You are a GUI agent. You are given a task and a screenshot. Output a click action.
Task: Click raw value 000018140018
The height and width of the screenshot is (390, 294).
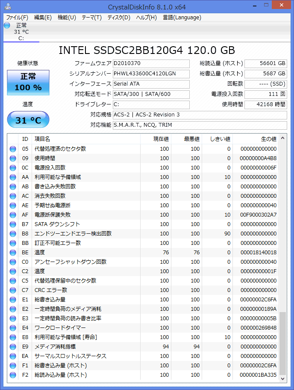[259, 253]
